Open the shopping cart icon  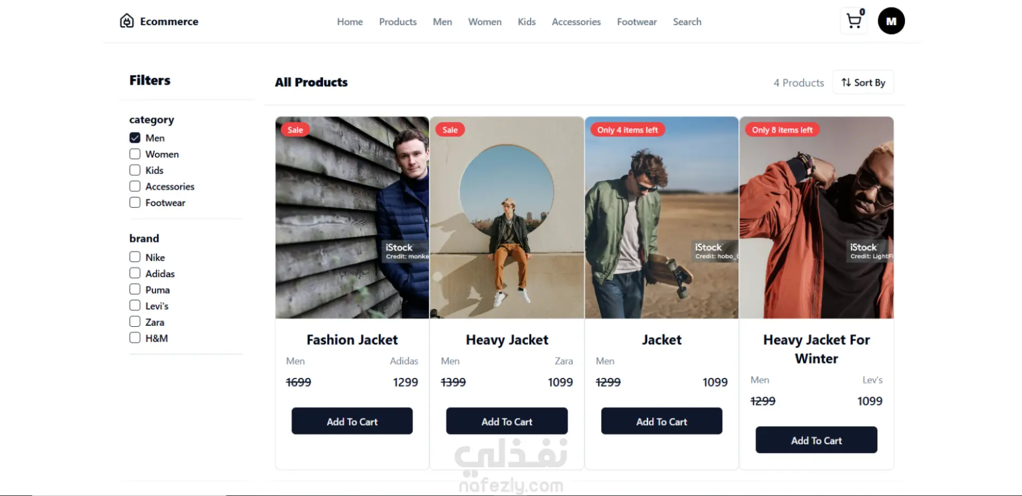pos(854,21)
